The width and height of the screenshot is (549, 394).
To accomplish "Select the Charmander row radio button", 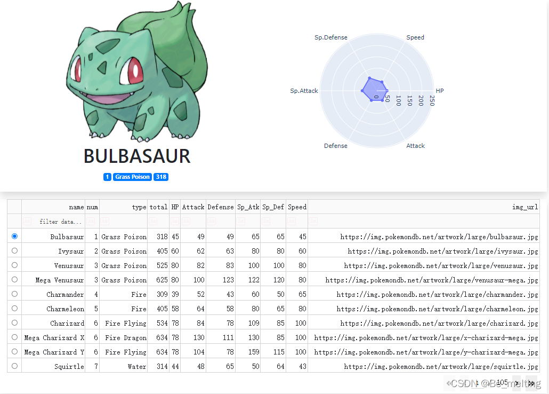I will pos(14,294).
